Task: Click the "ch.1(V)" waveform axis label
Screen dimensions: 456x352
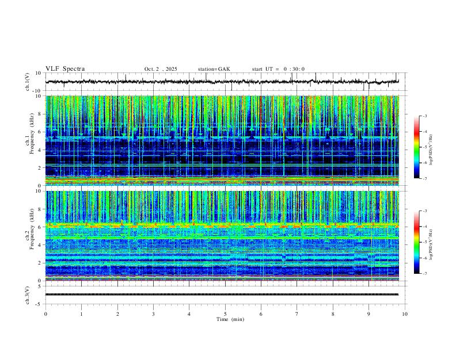Action: (28, 82)
